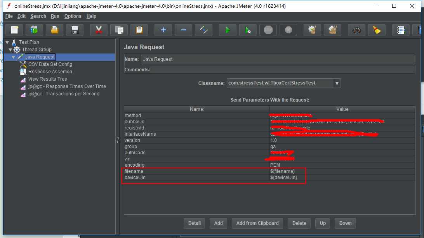
Task: Select jp@gc - Response Times Over Time
Action: point(67,86)
